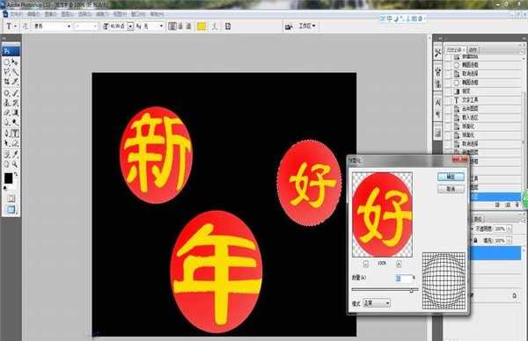Screen dimensions: 528x341
Task: Set right text alignment in options bar
Action: pyautogui.click(x=188, y=26)
